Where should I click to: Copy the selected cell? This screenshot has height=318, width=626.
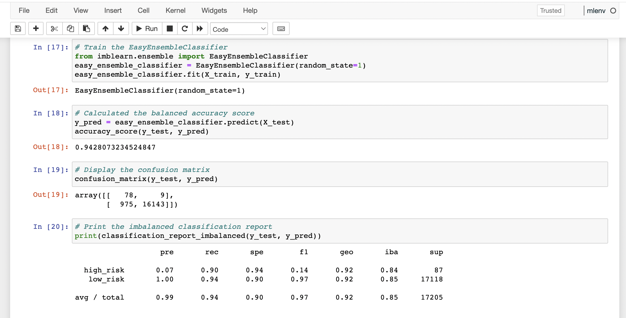70,29
